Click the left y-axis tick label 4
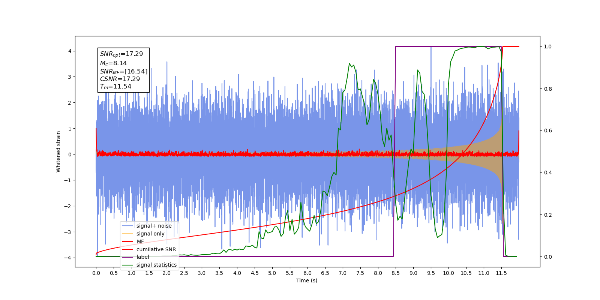Image resolution: width=600 pixels, height=300 pixels. tap(70, 51)
